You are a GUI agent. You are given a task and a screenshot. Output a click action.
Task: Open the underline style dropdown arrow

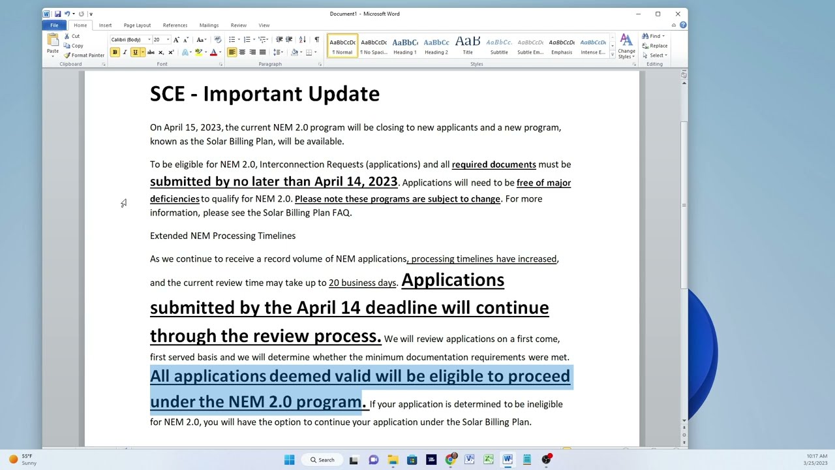pyautogui.click(x=143, y=52)
